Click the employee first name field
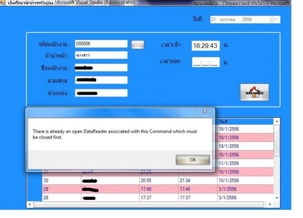 coord(101,68)
